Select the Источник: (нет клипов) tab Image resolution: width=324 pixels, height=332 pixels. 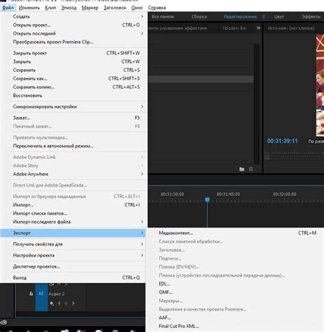point(291,28)
